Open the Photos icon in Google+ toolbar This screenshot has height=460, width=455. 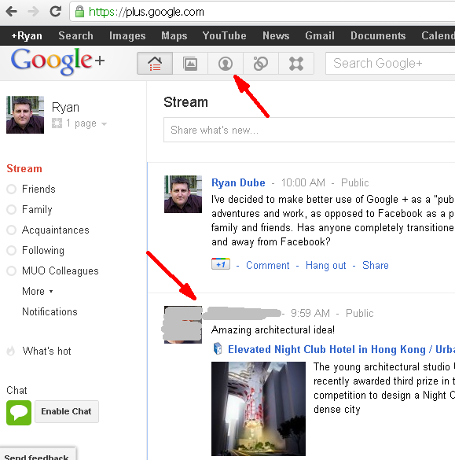pos(190,64)
